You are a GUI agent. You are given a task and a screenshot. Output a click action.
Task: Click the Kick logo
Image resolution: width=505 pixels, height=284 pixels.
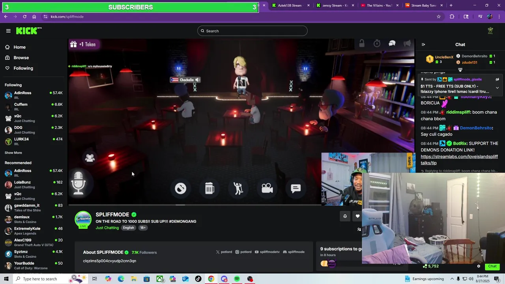[x=28, y=31]
